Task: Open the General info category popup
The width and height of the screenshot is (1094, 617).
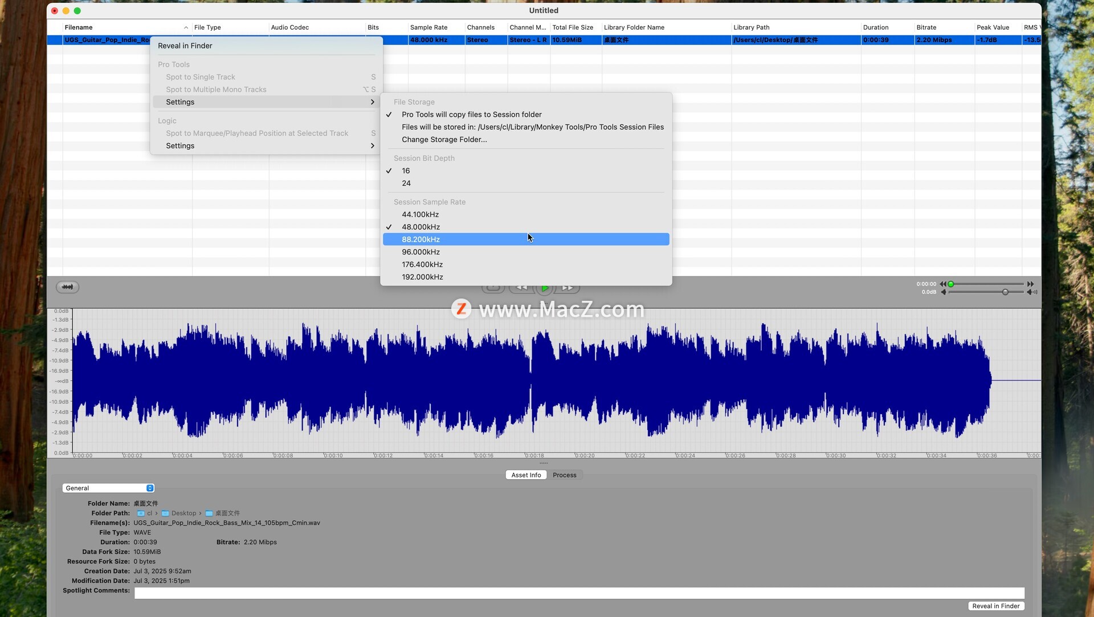Action: 108,488
